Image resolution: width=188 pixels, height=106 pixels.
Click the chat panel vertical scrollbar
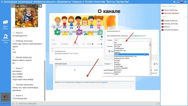click(45, 80)
